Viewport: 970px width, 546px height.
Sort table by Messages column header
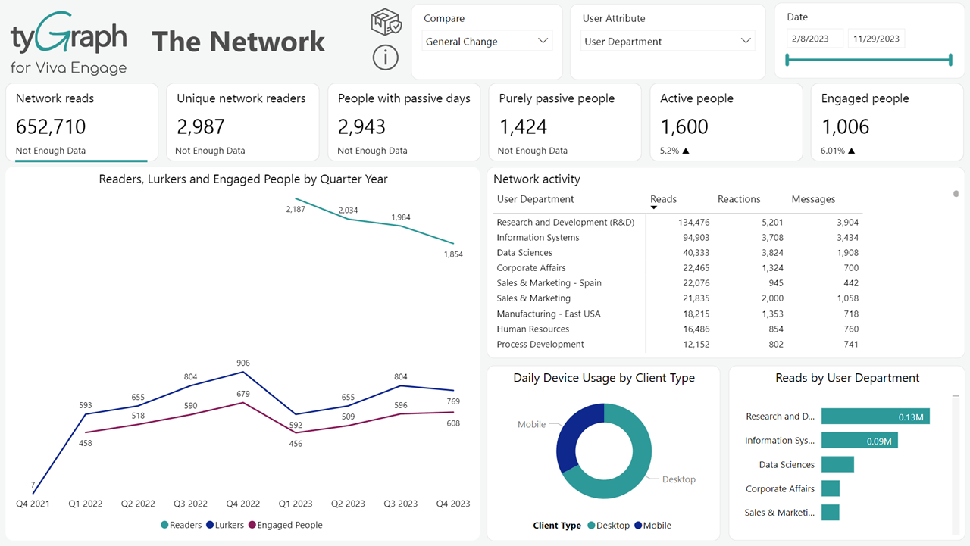[x=812, y=199]
